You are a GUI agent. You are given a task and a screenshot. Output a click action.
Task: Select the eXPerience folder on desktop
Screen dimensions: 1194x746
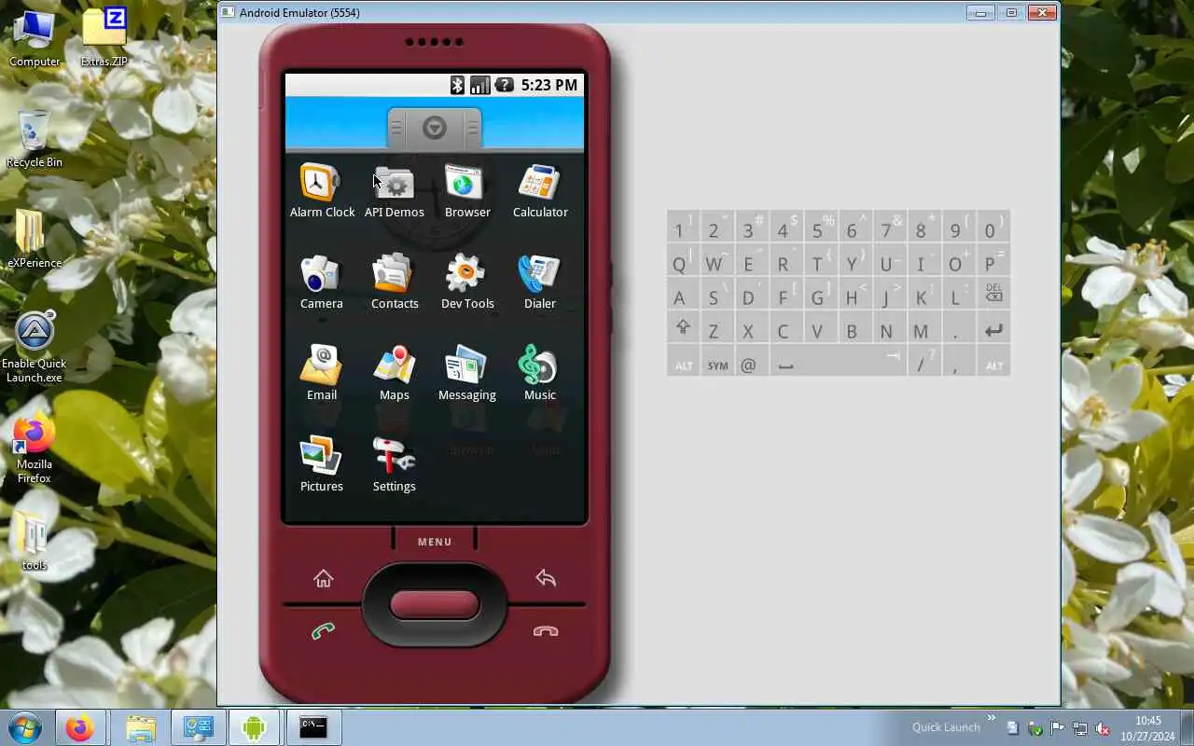coord(35,240)
